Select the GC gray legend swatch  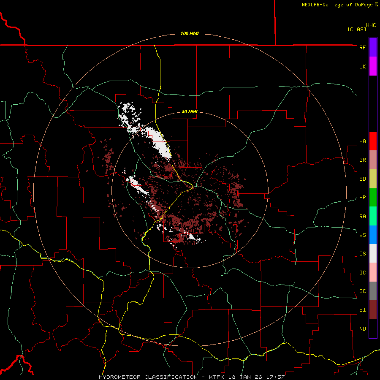(373, 291)
